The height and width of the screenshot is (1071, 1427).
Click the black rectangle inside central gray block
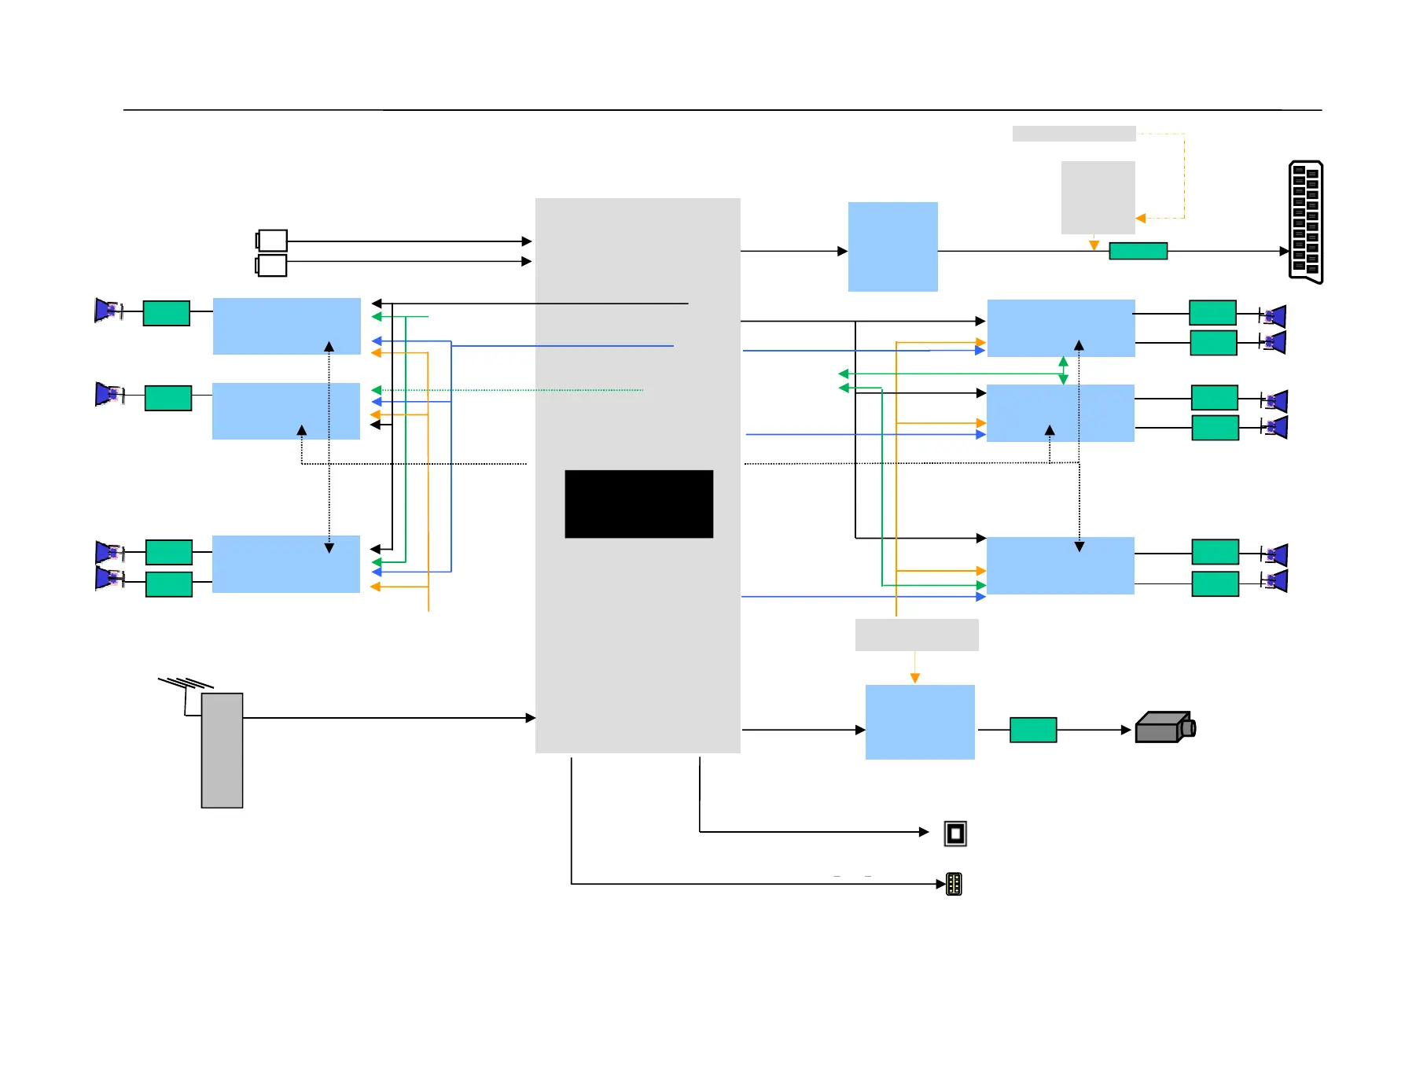coord(639,504)
